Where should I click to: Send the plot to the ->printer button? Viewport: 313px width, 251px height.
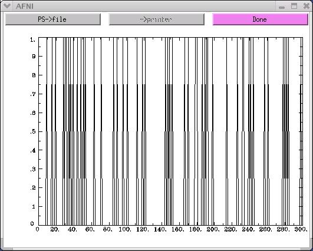coord(157,19)
